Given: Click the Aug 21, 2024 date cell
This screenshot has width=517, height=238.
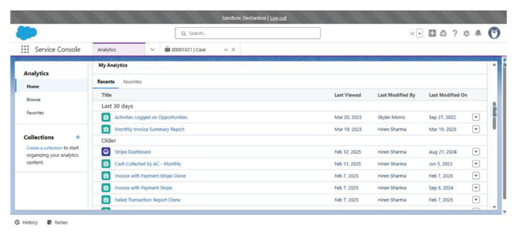Looking at the screenshot, I should (x=443, y=152).
